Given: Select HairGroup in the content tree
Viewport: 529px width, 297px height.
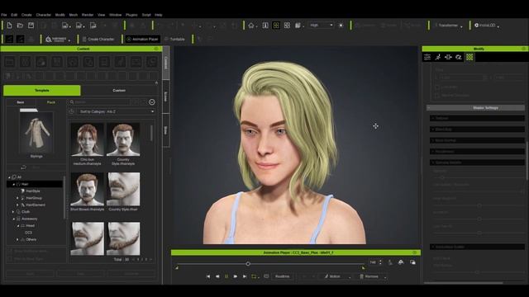Looking at the screenshot, I should coord(34,198).
